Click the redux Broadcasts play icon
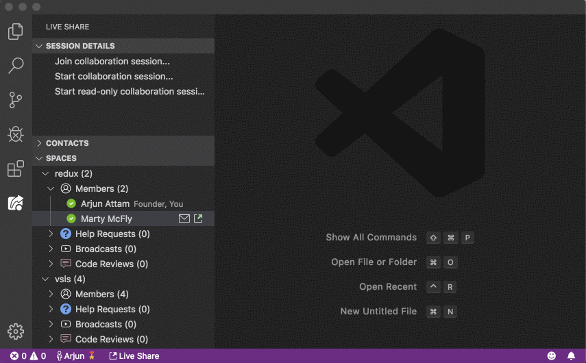Screen dimensions: 586x363 coord(66,249)
